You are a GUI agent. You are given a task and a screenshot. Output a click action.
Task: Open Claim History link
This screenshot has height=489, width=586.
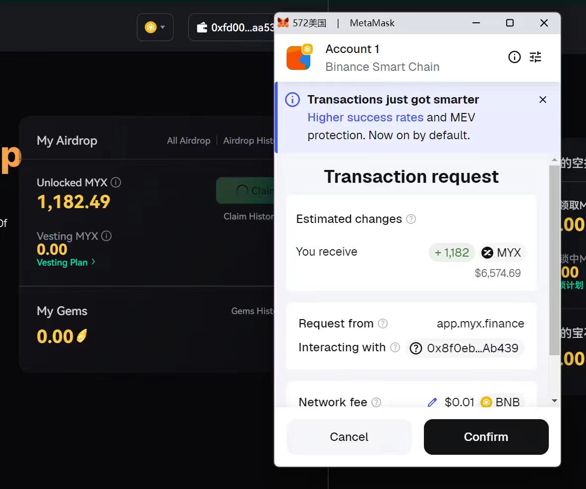[249, 217]
